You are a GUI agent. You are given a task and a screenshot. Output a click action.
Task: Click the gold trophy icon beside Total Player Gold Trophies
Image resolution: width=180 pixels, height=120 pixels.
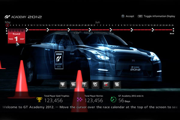tap(39, 99)
